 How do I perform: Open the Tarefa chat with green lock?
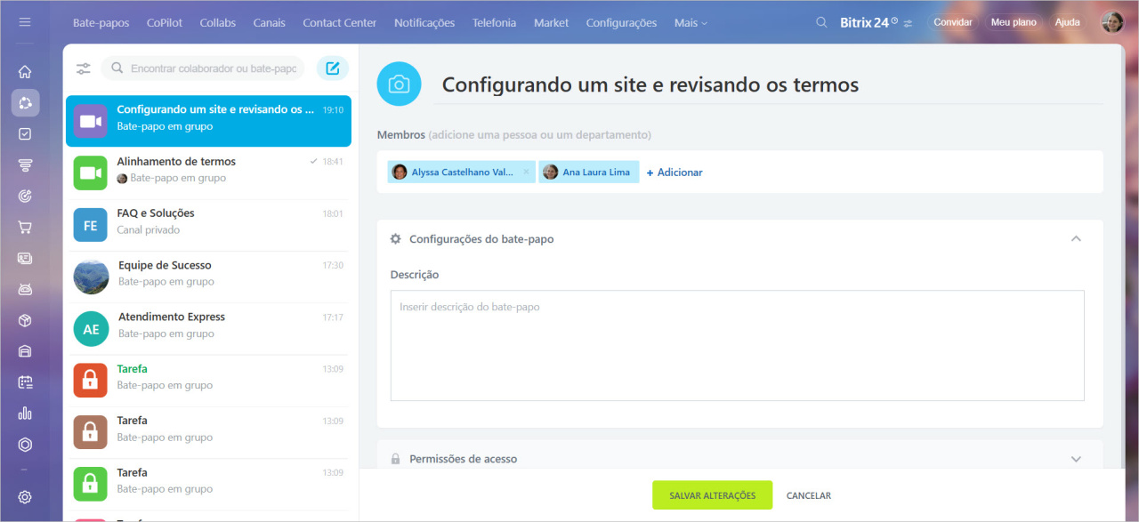[x=208, y=484]
